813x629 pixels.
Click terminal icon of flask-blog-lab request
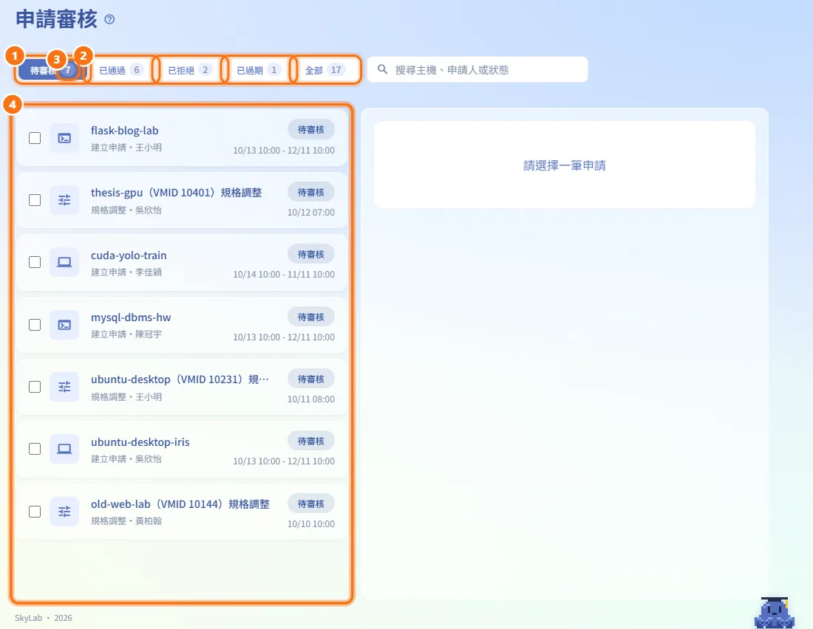click(64, 138)
